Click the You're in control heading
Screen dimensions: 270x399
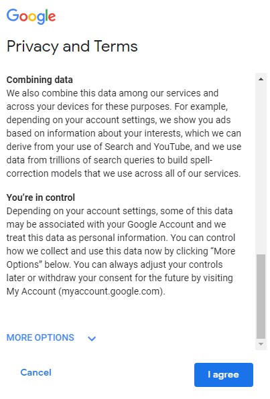point(40,197)
